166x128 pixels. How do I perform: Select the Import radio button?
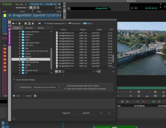click(24, 96)
